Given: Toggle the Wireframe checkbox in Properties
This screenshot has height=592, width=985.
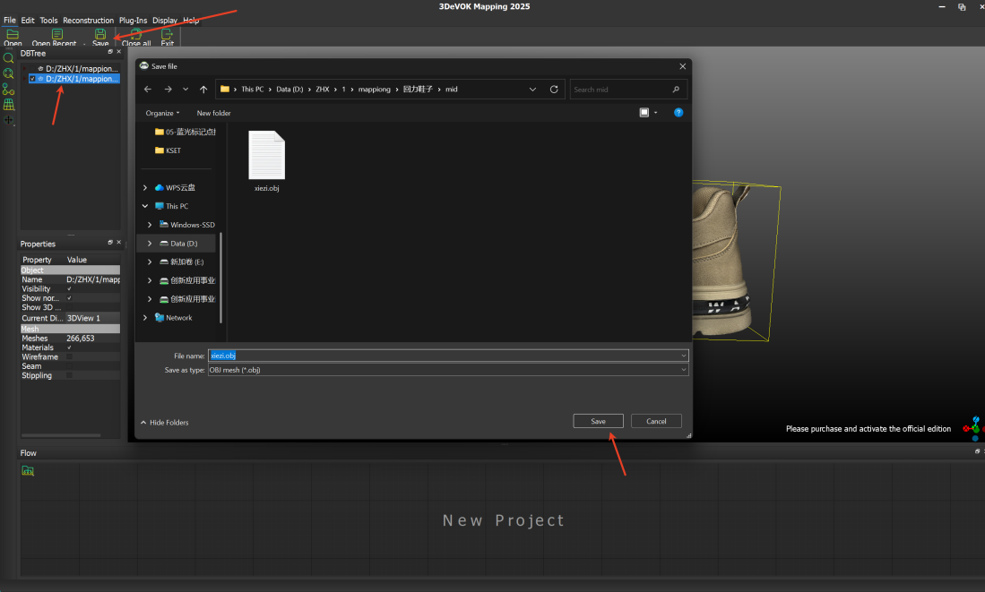Looking at the screenshot, I should pyautogui.click(x=70, y=356).
